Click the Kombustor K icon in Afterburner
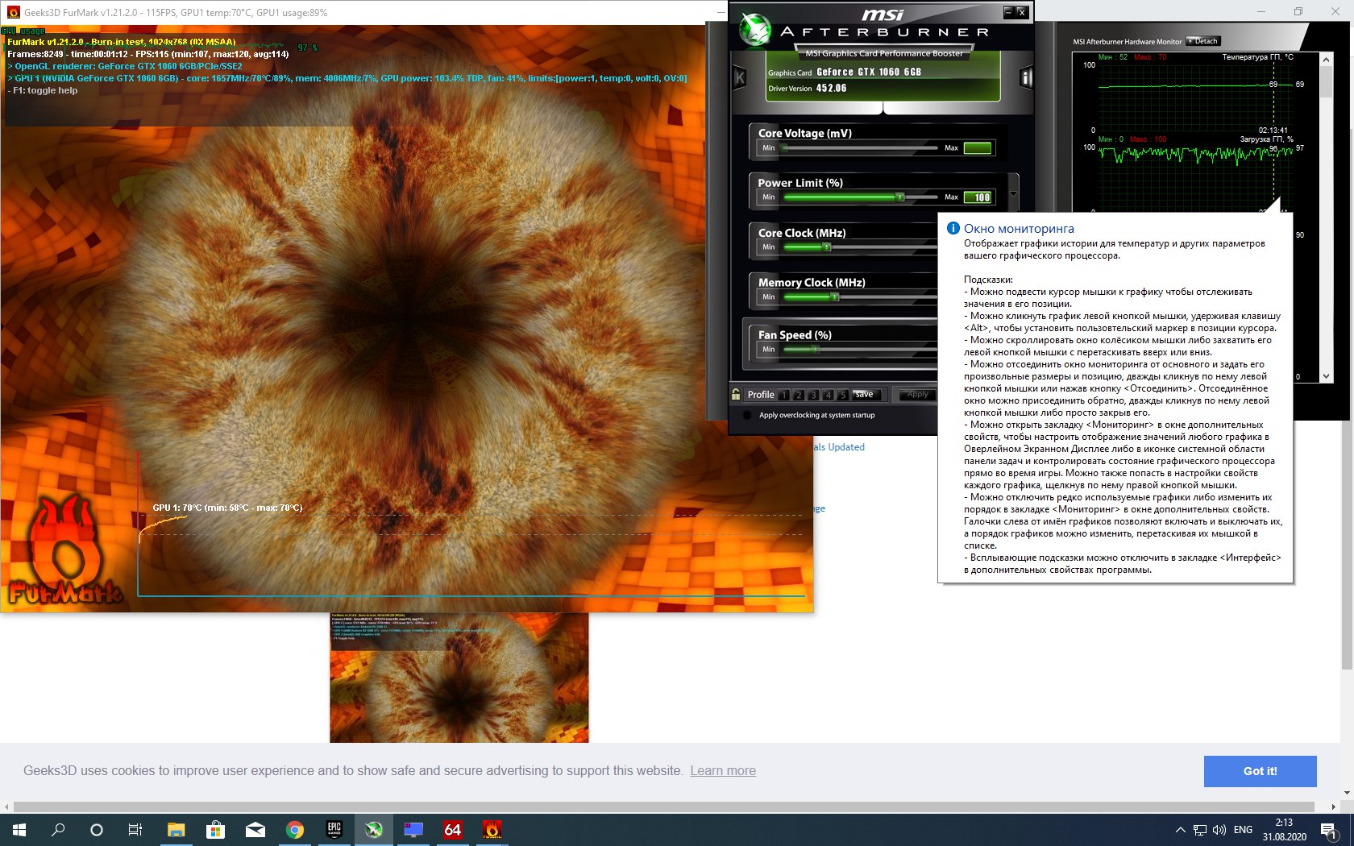1354x846 pixels. tap(739, 78)
